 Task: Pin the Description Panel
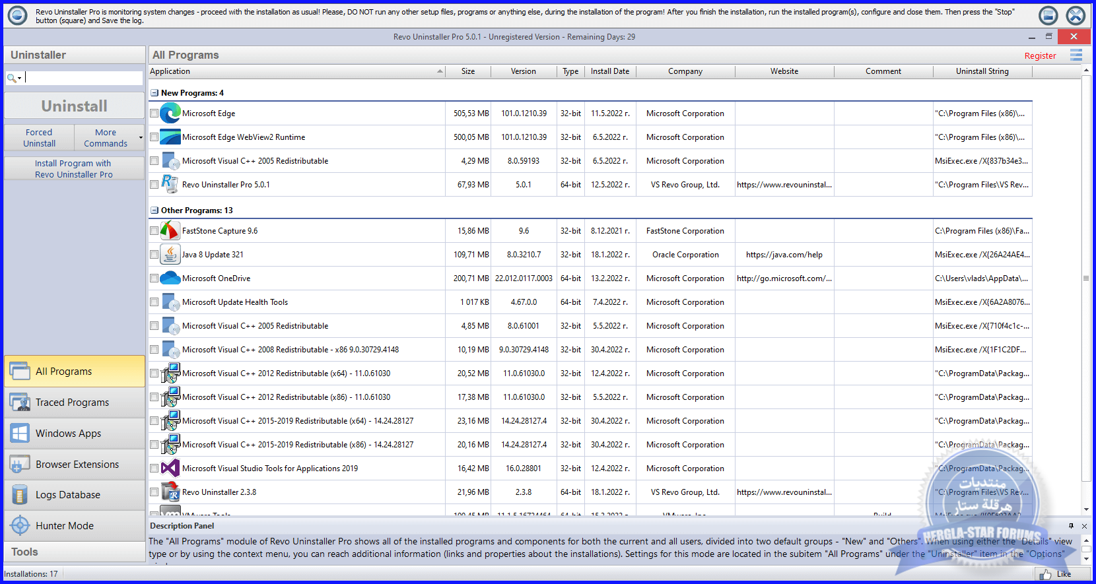click(x=1071, y=526)
